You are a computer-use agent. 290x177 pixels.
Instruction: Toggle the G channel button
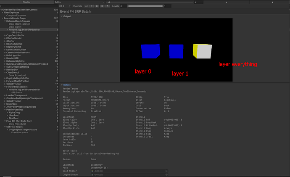(x=97, y=6)
